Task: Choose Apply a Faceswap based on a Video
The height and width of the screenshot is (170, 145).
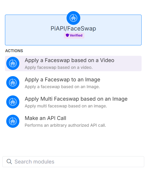Action: click(x=73, y=63)
